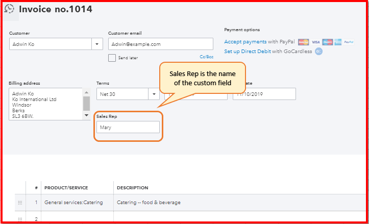Viewport: 369px width, 224px height.
Task: Click the Billing address text box
Action: tap(45, 104)
